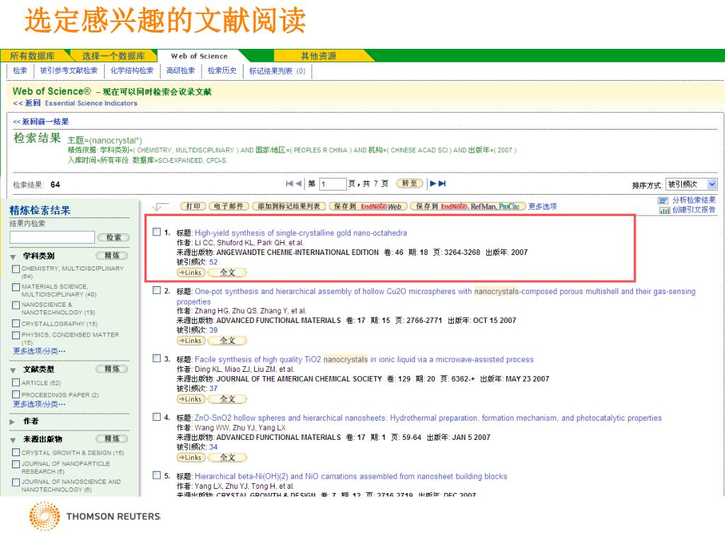This screenshot has width=725, height=544.
Task: Collapse the 来源出版物 section triangle
Action: tap(13, 440)
